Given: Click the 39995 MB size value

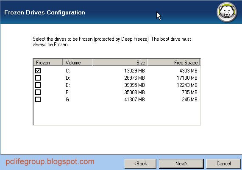Looking at the screenshot, I should click(x=135, y=85).
